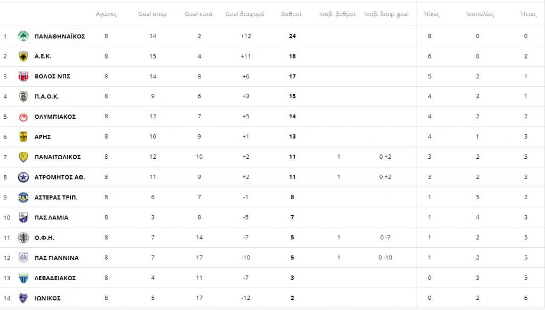545x310 pixels.
Task: Click the ΛΕΒΑΔΕΙΑΚΟΣ green-blue crest
Action: tap(23, 278)
